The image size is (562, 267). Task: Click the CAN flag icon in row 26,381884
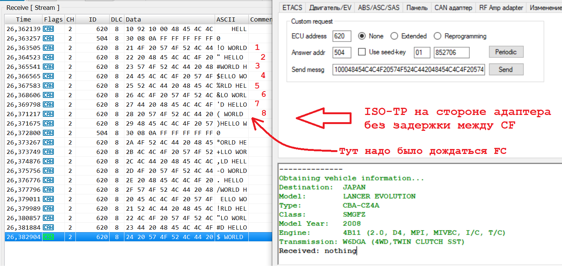click(49, 227)
